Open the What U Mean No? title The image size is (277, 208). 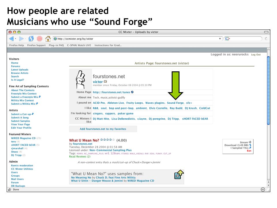(84, 140)
